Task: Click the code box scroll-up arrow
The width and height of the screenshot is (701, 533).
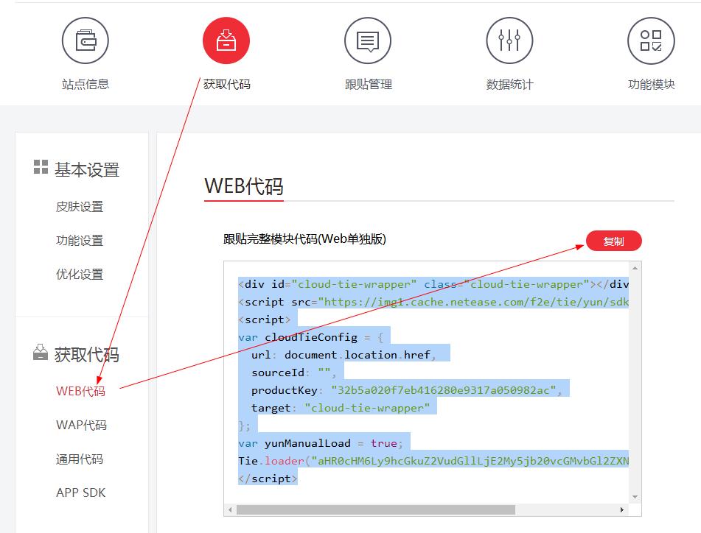Action: (635, 267)
